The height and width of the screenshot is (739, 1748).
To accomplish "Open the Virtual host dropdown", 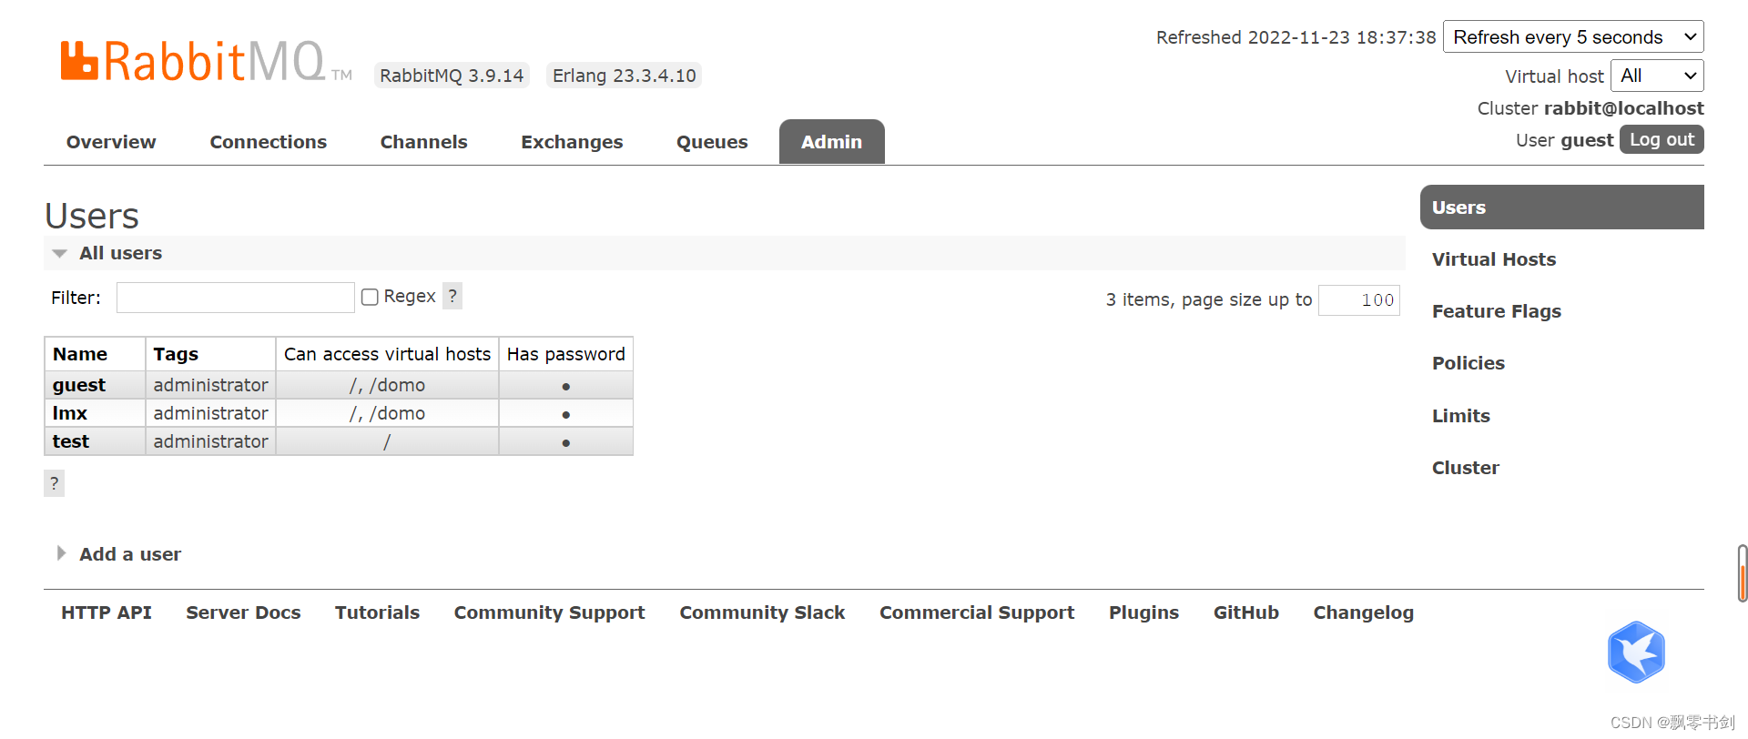I will [x=1657, y=76].
